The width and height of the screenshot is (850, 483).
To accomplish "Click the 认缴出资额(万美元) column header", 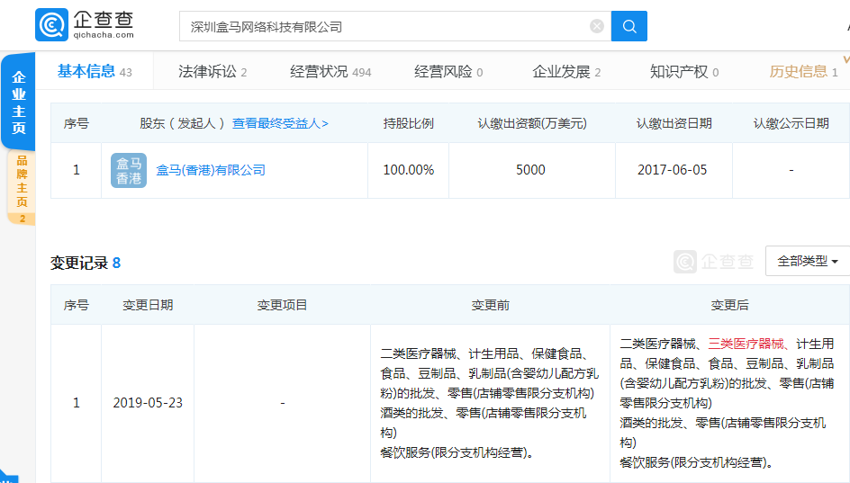I will coord(532,123).
